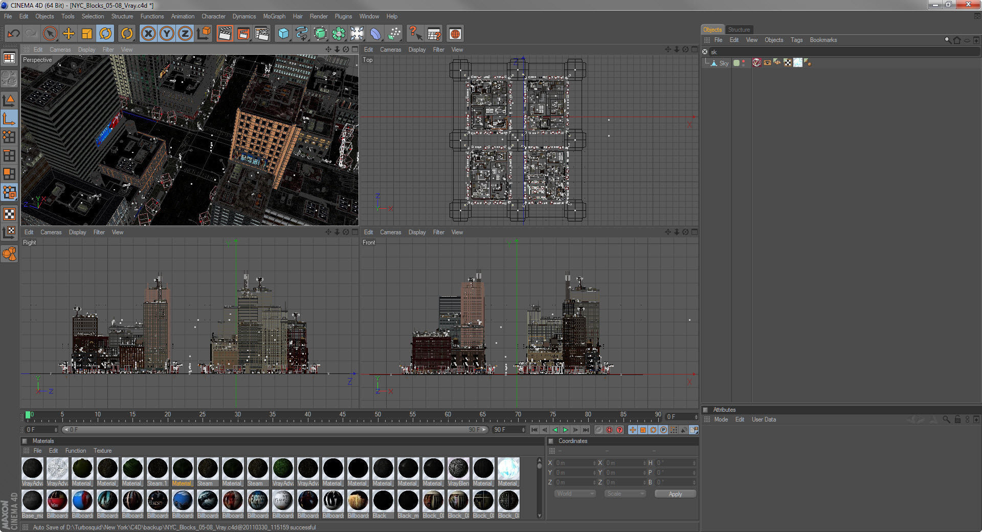Click the Apply button in Coordinates

click(675, 494)
